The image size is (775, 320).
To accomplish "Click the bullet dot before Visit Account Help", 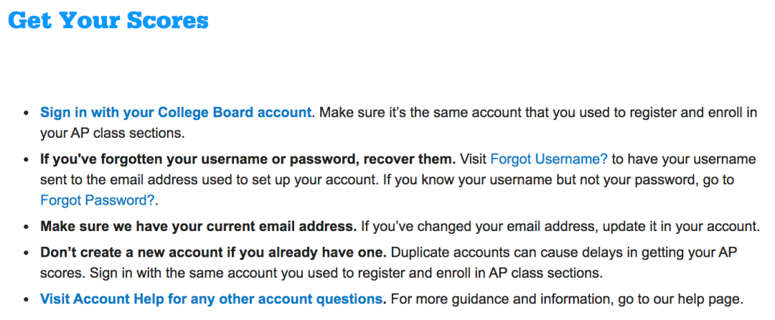I will pos(27,300).
